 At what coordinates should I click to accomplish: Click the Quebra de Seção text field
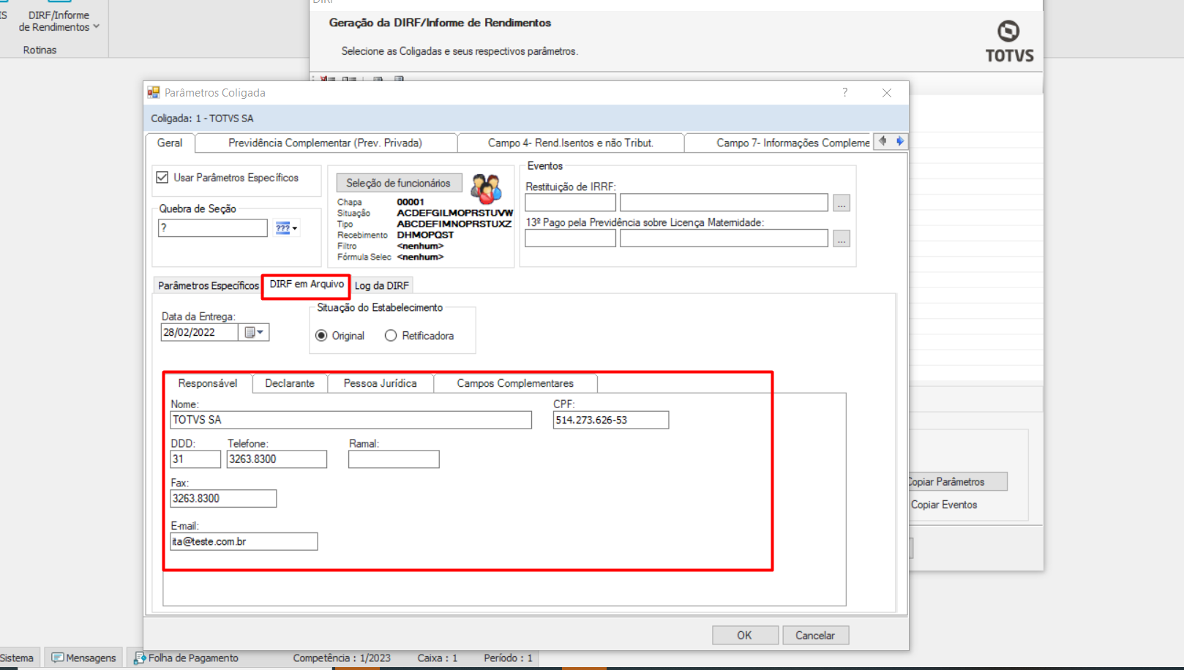point(213,228)
